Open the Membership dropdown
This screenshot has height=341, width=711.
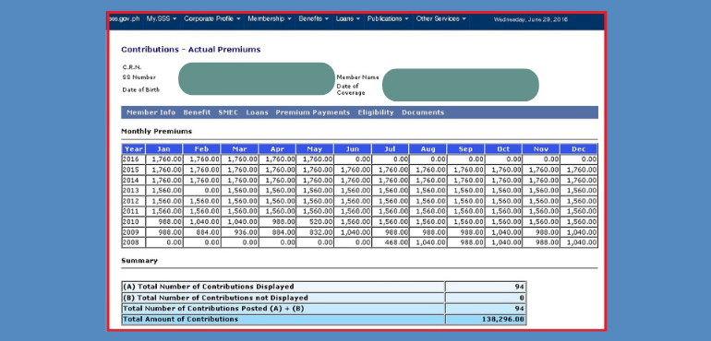point(270,19)
